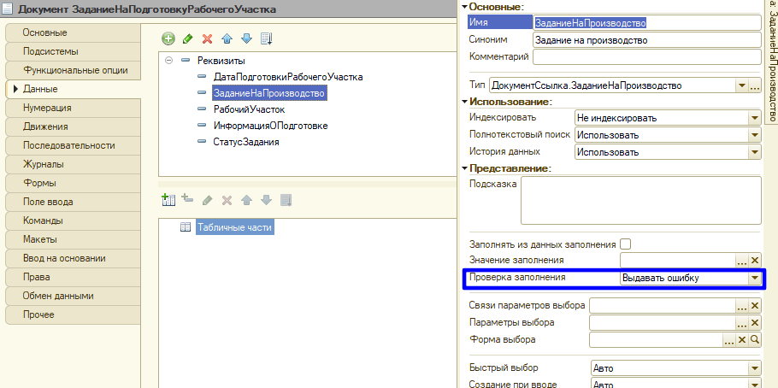
Task: Click the ellipsis button beside the Тип field
Action: click(x=754, y=86)
